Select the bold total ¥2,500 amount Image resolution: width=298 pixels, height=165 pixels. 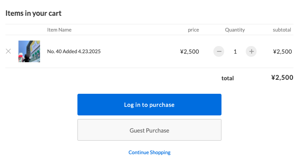(x=282, y=78)
